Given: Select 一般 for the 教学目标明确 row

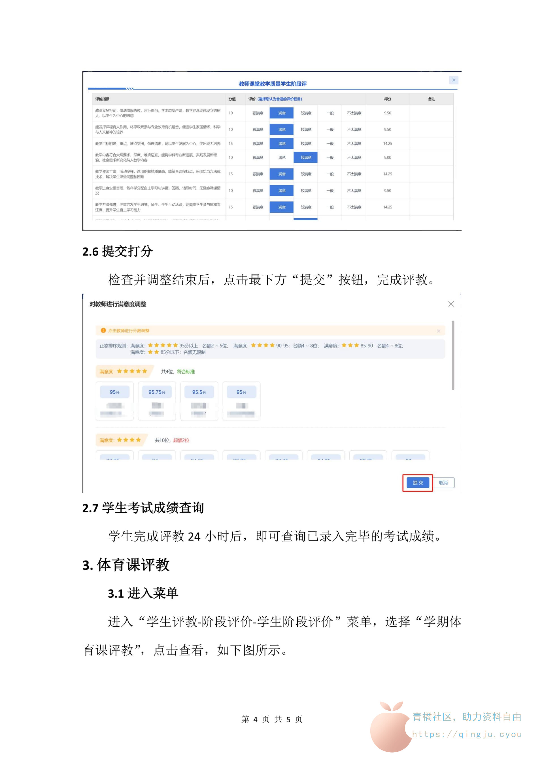Looking at the screenshot, I should 330,144.
